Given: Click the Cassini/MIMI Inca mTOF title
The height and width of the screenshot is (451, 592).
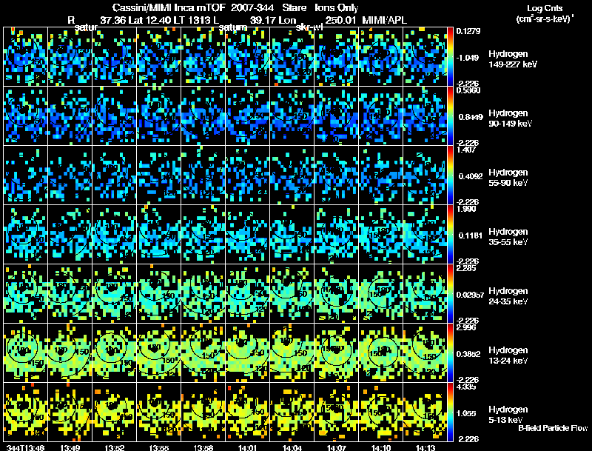Looking at the screenshot, I should click(x=169, y=8).
